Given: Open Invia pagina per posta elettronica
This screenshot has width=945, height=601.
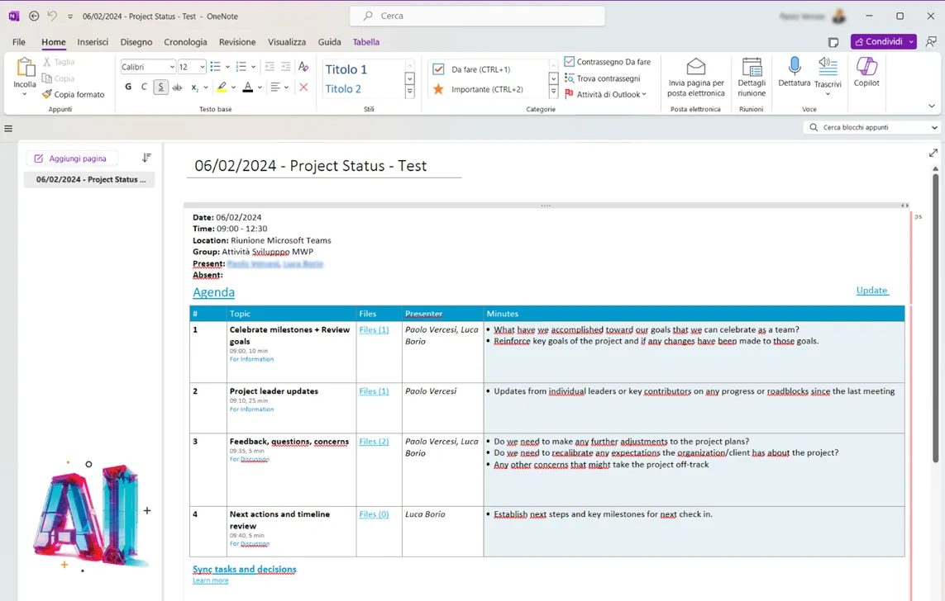Looking at the screenshot, I should (x=696, y=77).
